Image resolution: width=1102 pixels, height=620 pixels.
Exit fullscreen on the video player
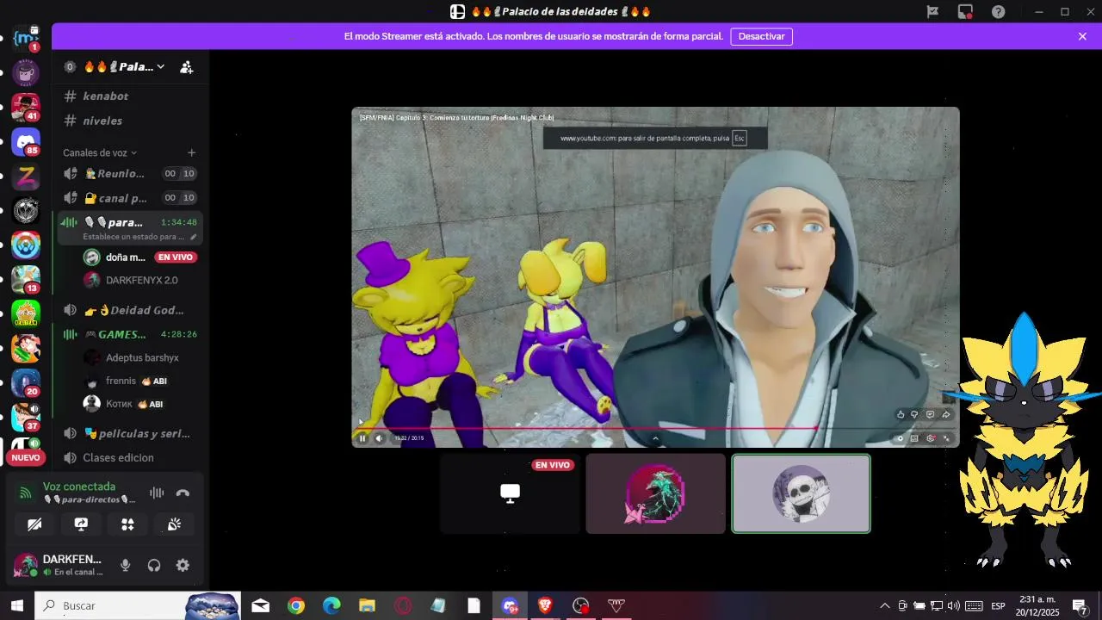tap(947, 438)
